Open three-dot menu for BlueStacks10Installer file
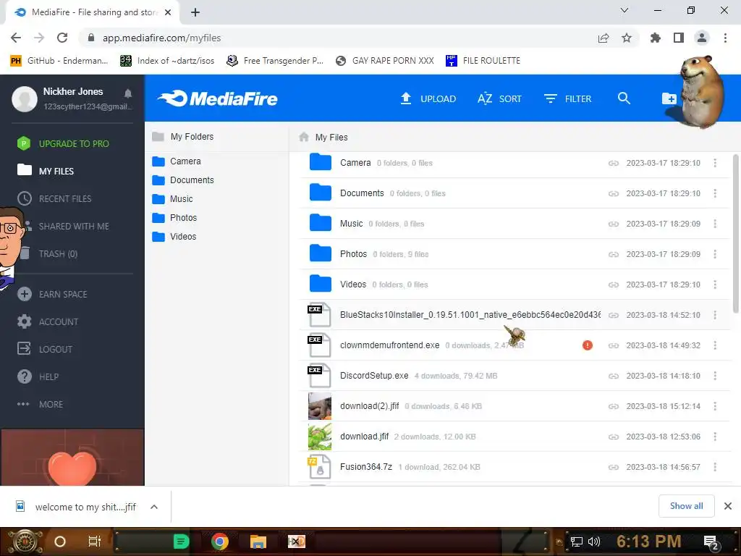Image resolution: width=741 pixels, height=556 pixels. tap(715, 315)
